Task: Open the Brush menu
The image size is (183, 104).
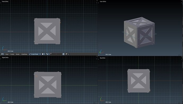Action: coord(18,54)
